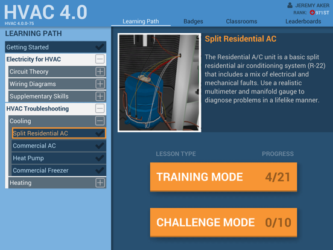Click the LESSON TYPE column label
Screen dimensions: 333x250
(176, 154)
